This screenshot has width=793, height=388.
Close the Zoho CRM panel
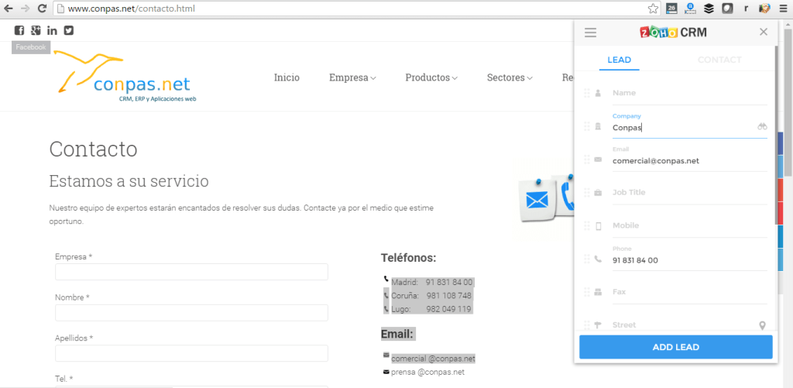[x=764, y=32]
